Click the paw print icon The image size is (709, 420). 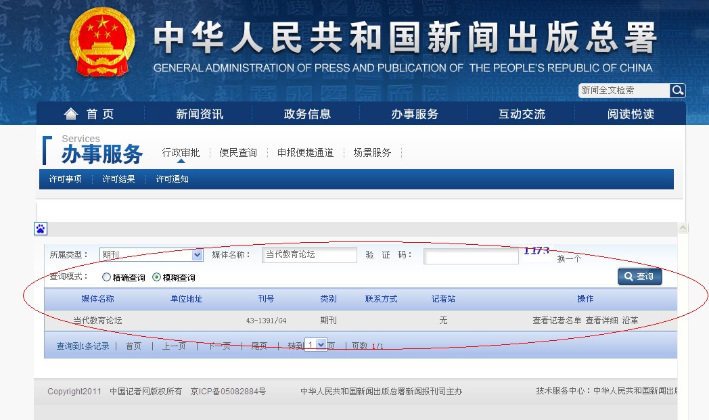41,229
